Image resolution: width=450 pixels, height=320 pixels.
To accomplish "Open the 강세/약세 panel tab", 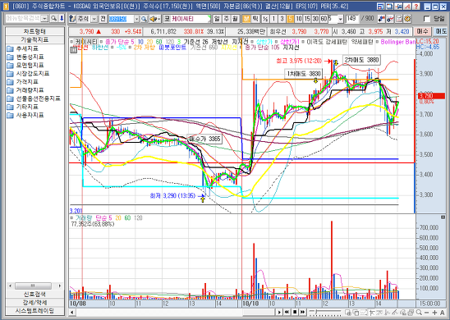I will [34, 303].
